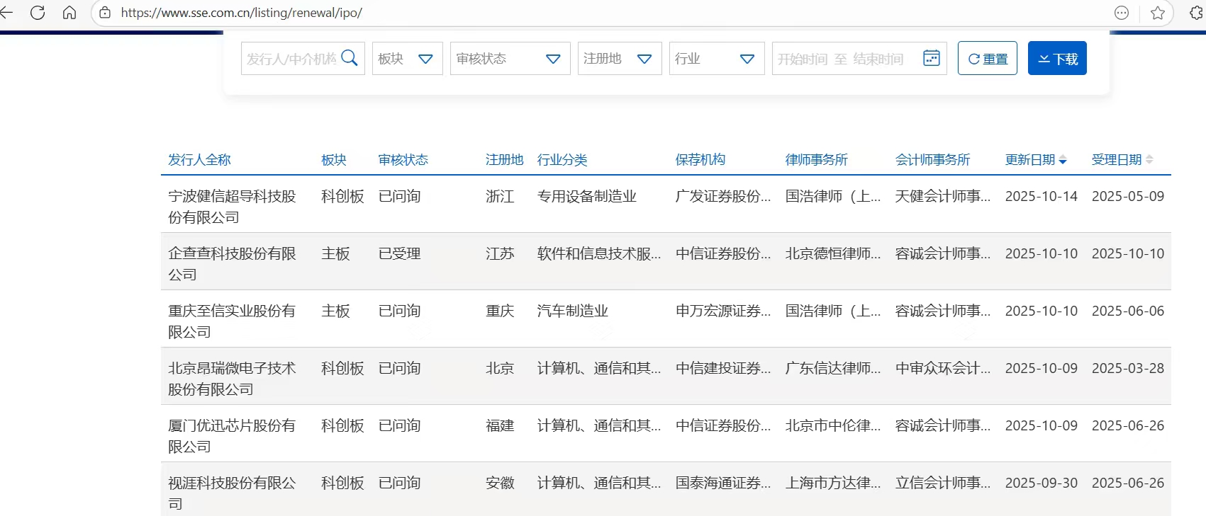Click the address bar URL
This screenshot has height=516, width=1206.
(x=242, y=13)
